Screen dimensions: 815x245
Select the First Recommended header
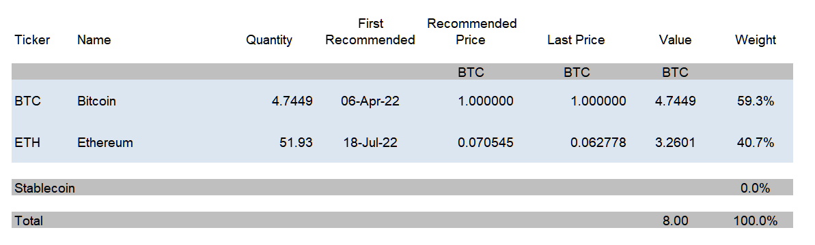pos(370,31)
